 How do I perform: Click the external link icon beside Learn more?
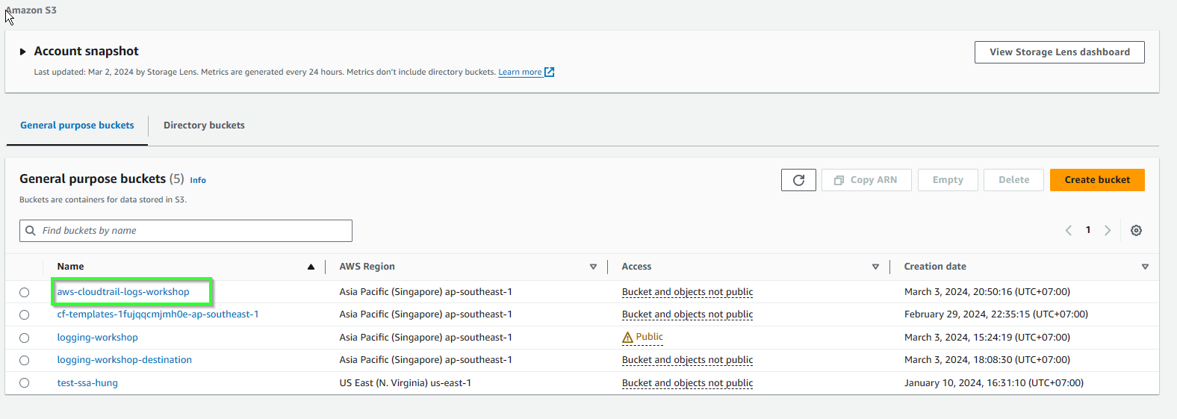[550, 72]
